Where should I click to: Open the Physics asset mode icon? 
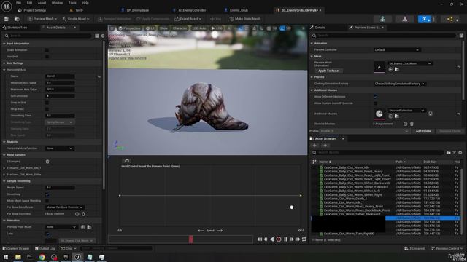[x=450, y=19]
